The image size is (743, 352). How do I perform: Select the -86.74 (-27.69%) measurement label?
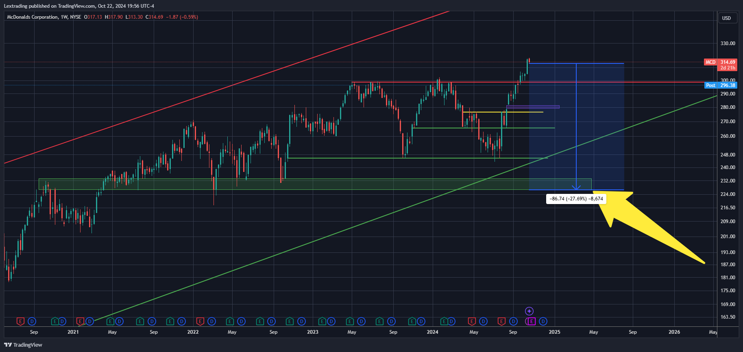tap(576, 199)
